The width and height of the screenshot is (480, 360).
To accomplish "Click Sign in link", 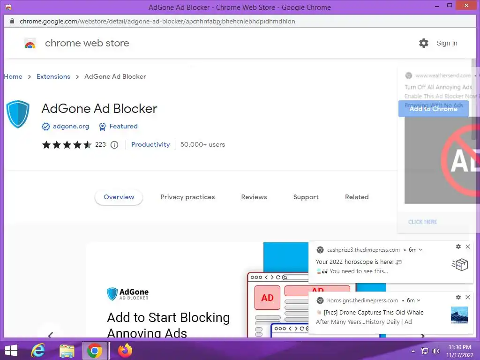I will 447,43.
